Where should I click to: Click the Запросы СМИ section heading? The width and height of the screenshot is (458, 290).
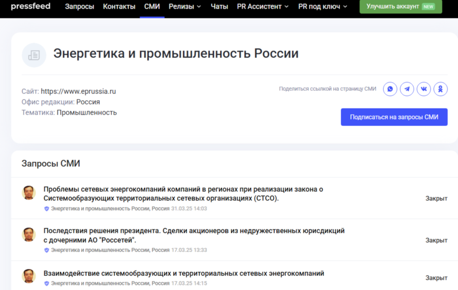coord(51,164)
